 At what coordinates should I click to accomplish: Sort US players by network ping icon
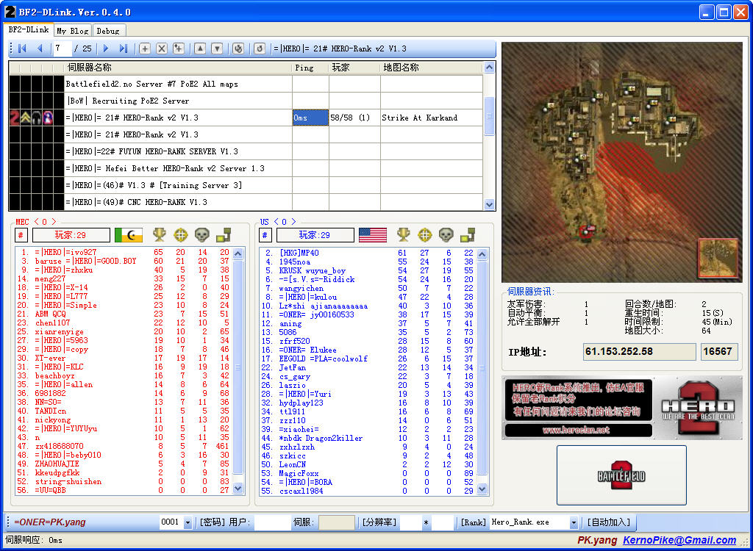click(x=467, y=235)
